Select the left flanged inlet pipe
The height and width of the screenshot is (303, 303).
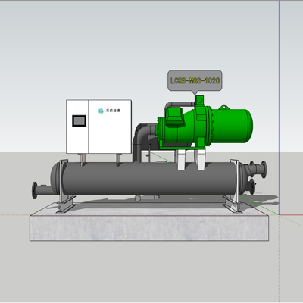pyautogui.click(x=42, y=190)
